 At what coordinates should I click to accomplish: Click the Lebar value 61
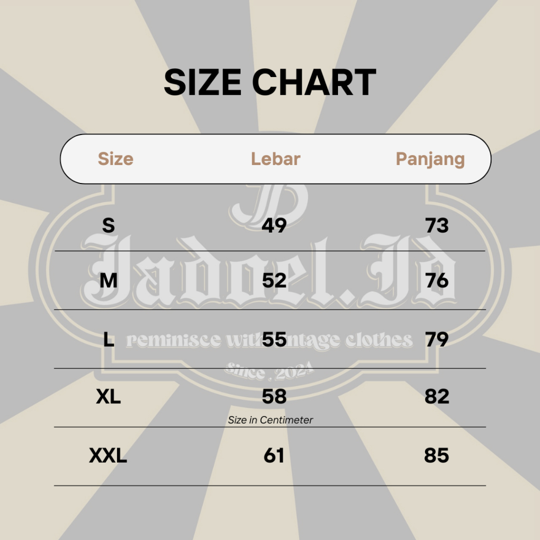(x=274, y=456)
